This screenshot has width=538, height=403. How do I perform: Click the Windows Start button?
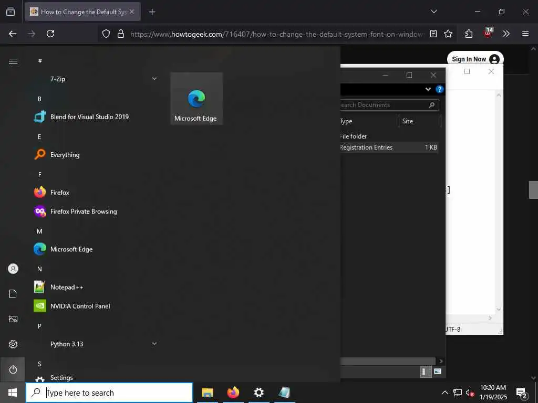click(x=13, y=393)
